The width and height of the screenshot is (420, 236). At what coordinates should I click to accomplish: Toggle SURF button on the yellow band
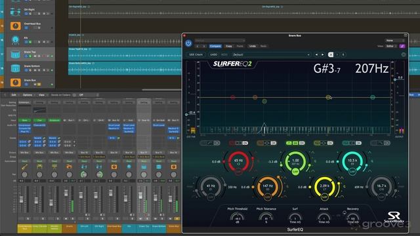pos(324,197)
